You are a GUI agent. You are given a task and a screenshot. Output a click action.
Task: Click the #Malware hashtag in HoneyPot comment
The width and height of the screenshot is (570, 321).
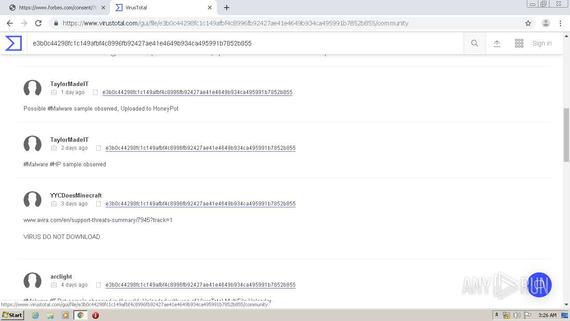(60, 109)
